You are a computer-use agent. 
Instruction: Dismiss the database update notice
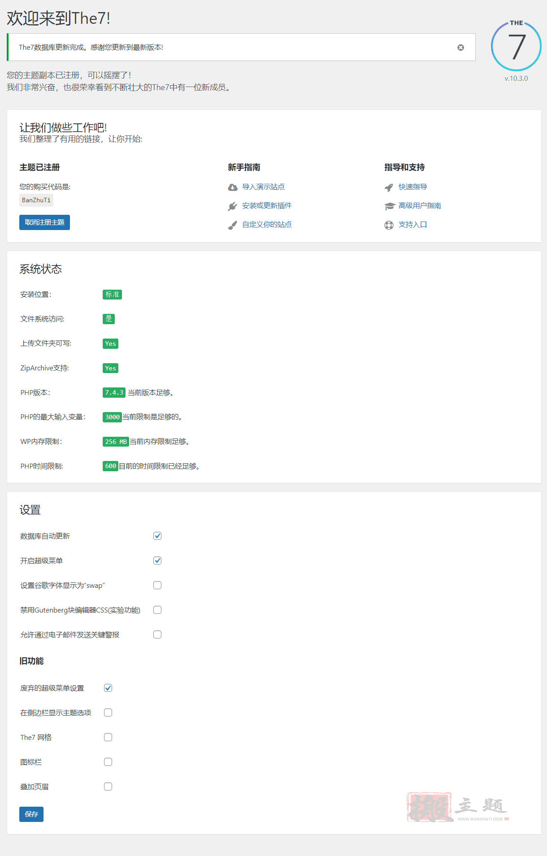[460, 48]
